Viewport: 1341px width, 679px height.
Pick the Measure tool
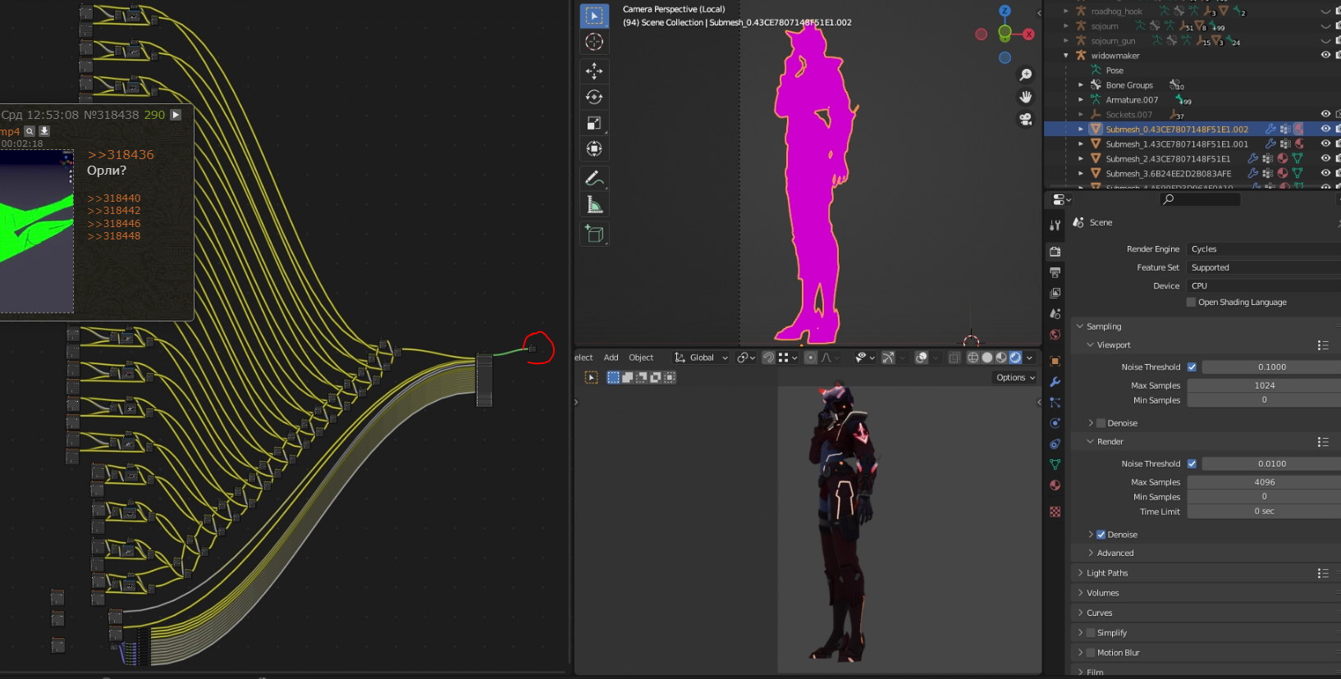click(594, 205)
